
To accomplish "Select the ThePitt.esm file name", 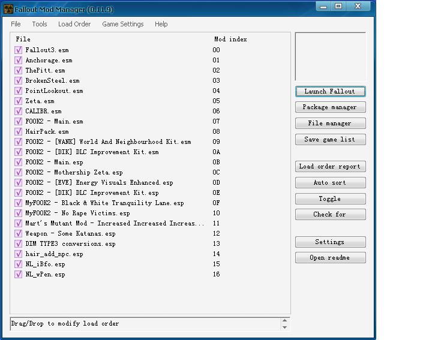I will tap(45, 71).
